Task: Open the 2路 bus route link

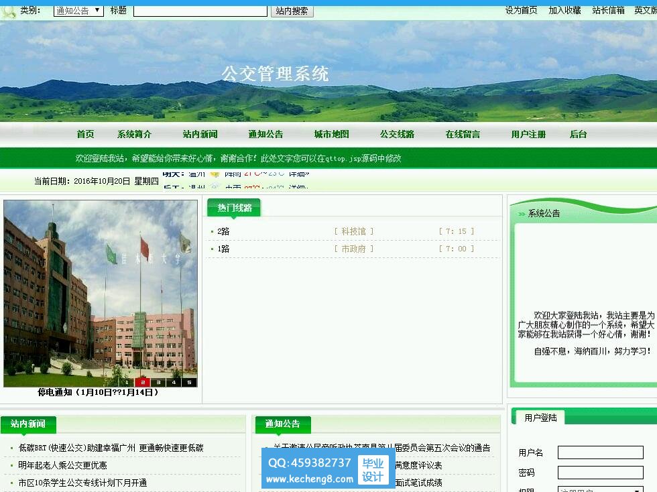Action: [x=223, y=231]
